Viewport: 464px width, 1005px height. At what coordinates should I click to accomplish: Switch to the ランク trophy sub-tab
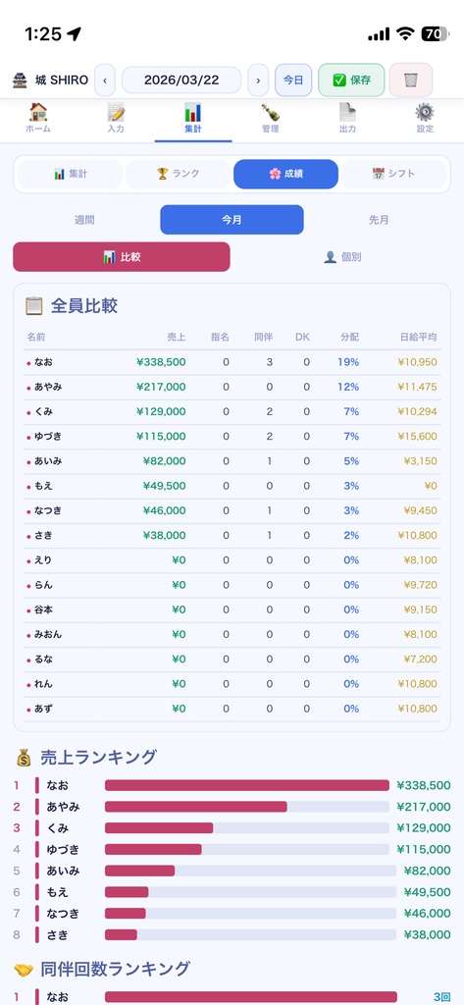click(179, 174)
